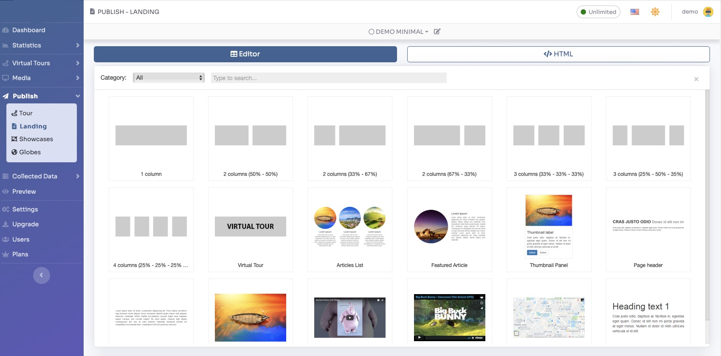Select the 4 columns (25% - 25% - 25%) block
This screenshot has width=721, height=356.
(151, 230)
